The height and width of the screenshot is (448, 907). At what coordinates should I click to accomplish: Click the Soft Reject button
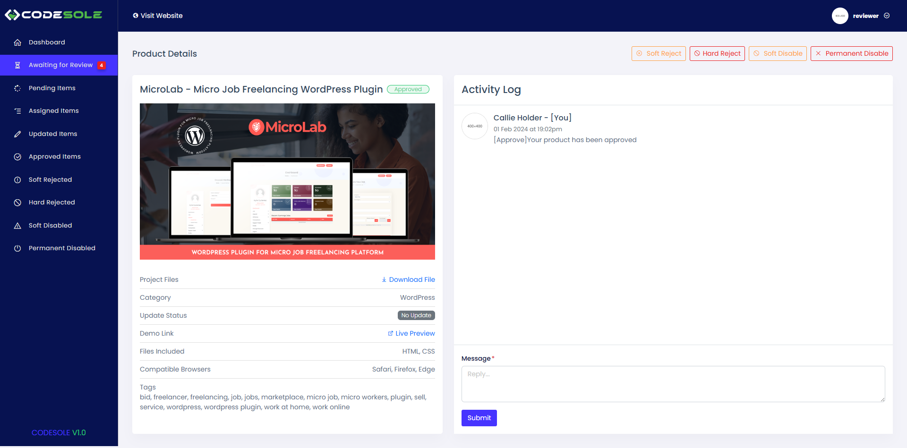coord(659,53)
